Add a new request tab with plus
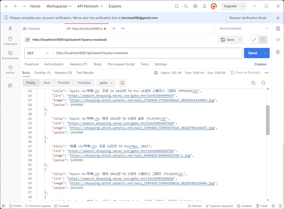The width and height of the screenshot is (284, 209). point(114,28)
